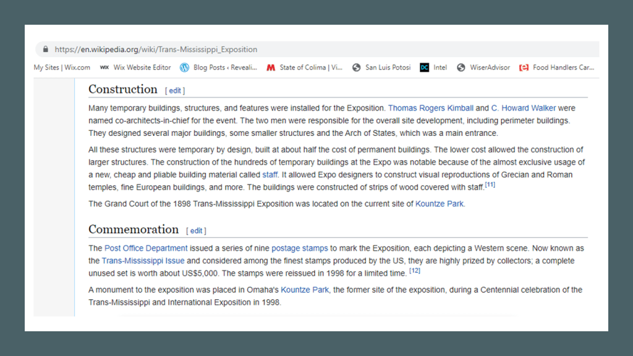
Task: Follow the postage stamps link
Action: tap(299, 248)
